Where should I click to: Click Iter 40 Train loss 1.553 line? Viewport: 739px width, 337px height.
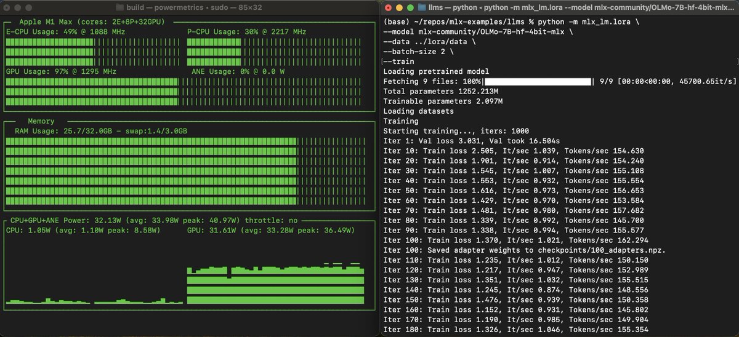[514, 181]
